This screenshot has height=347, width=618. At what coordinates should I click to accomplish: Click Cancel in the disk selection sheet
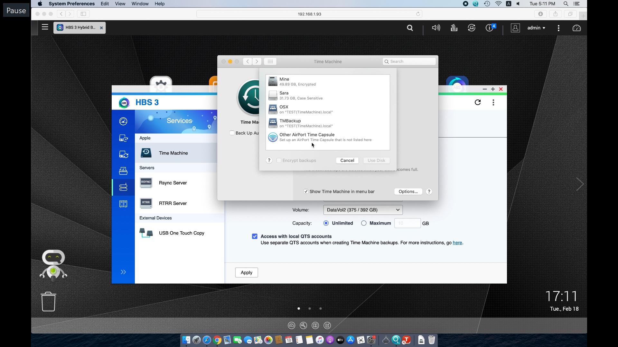(x=347, y=160)
